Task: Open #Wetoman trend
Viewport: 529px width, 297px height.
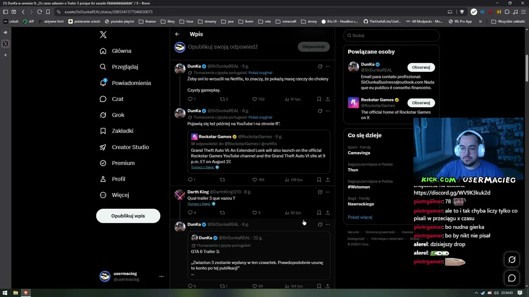Action: (359, 187)
